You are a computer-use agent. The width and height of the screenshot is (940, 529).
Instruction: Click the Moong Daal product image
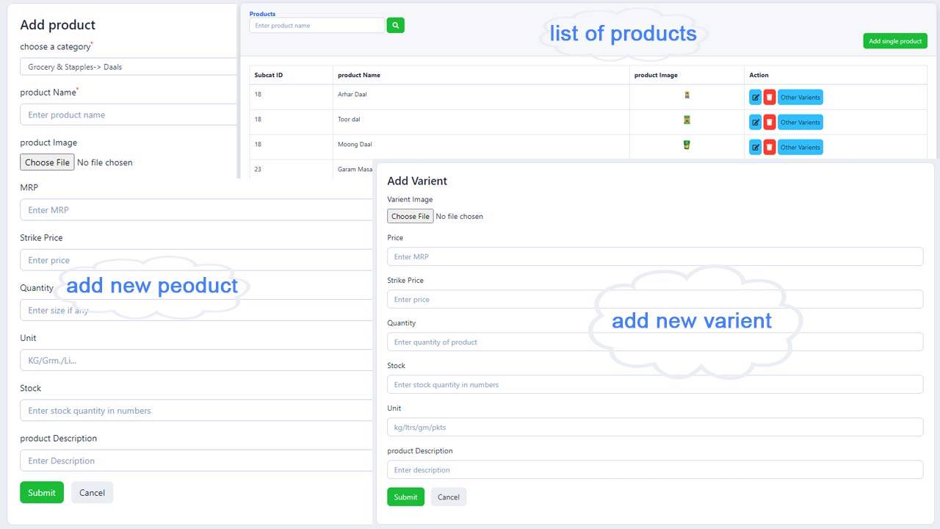click(x=687, y=145)
